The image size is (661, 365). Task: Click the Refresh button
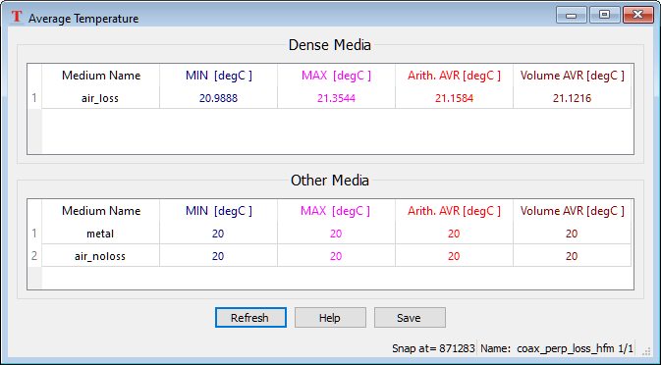pos(250,318)
